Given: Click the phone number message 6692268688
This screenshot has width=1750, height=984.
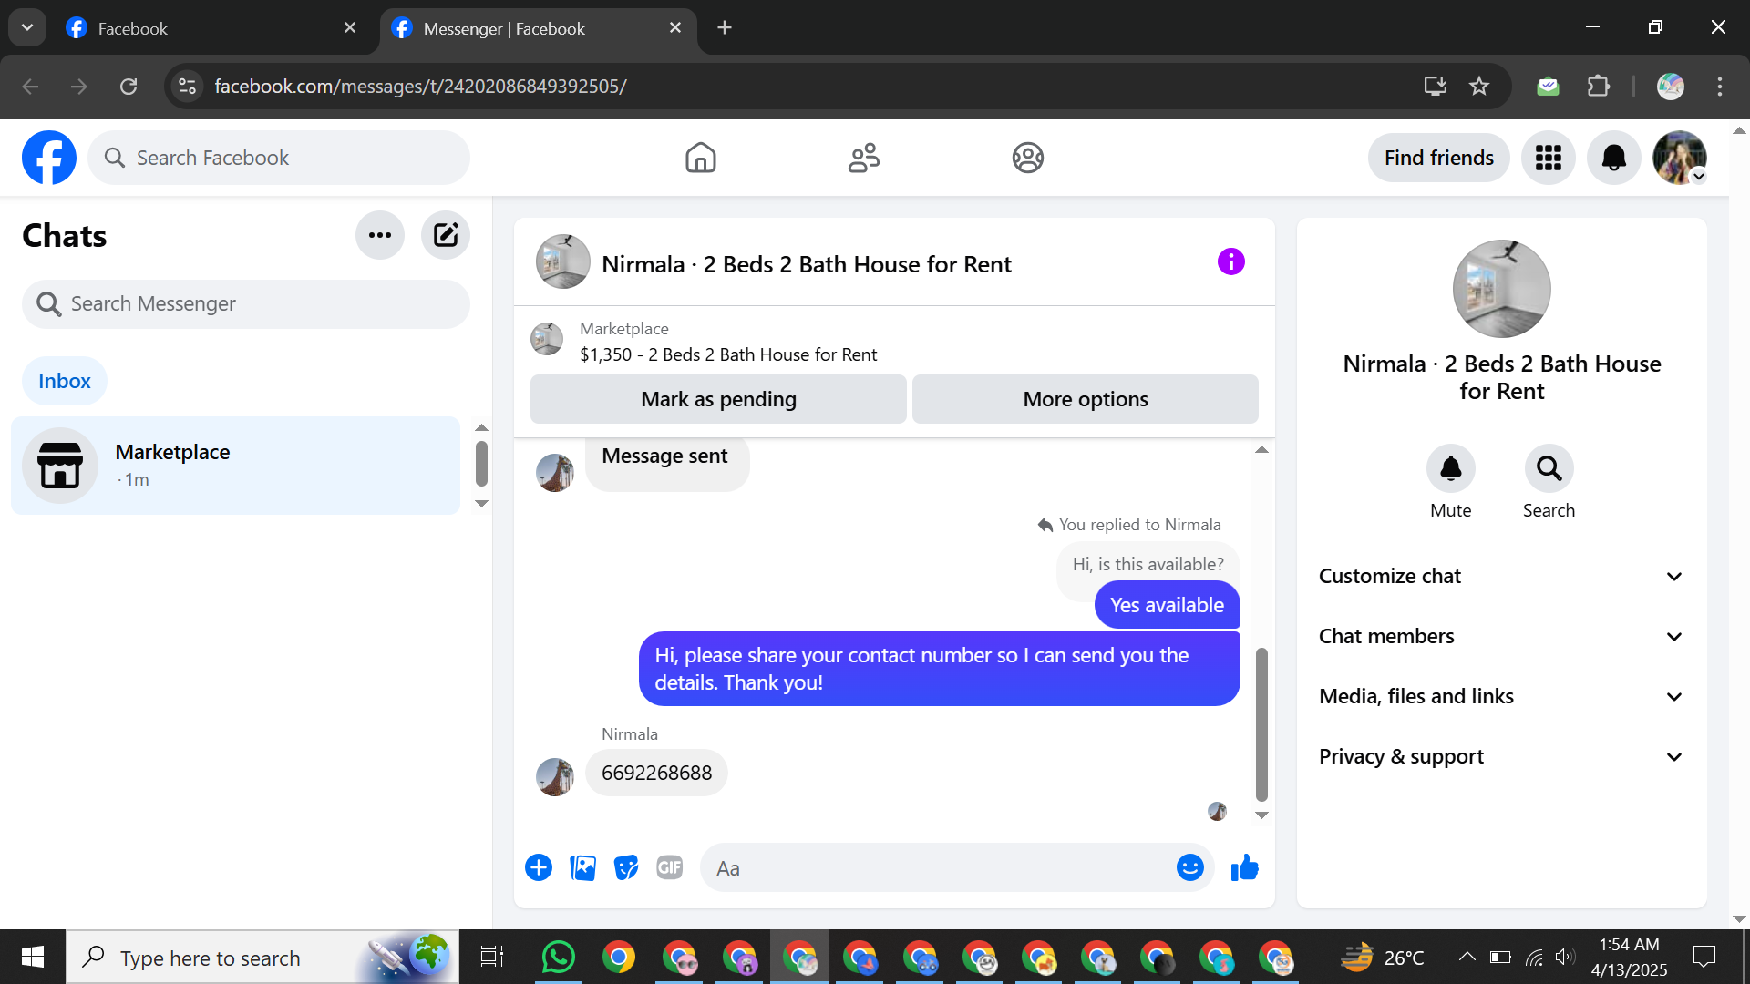Looking at the screenshot, I should tap(656, 773).
